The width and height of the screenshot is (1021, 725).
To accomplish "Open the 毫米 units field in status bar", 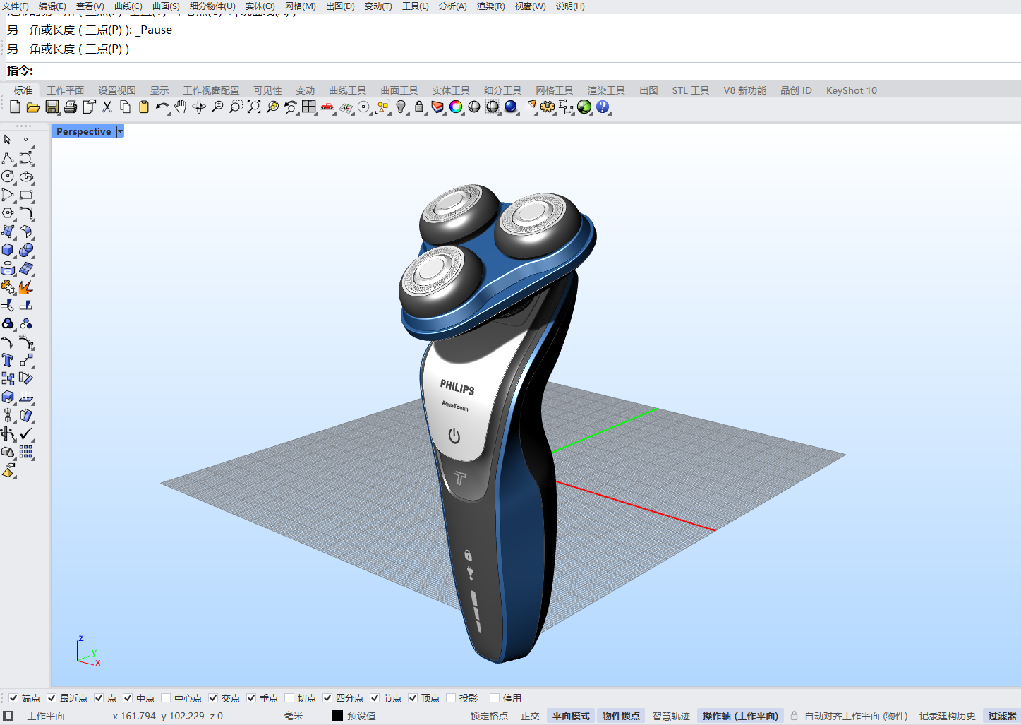I will click(294, 716).
